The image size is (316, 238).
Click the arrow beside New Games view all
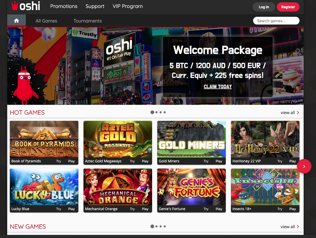tap(298, 227)
